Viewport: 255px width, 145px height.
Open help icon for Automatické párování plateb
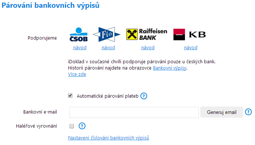coord(144,96)
